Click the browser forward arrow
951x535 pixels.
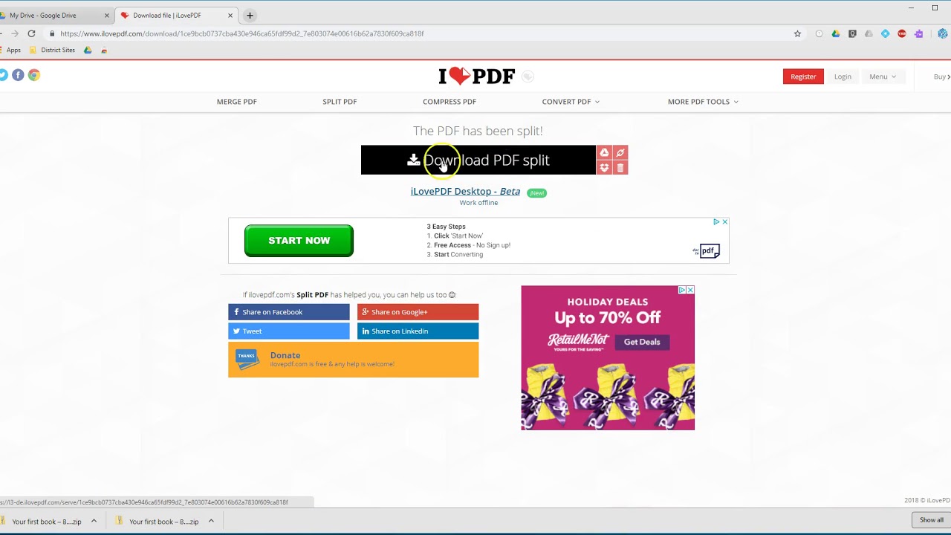click(14, 33)
